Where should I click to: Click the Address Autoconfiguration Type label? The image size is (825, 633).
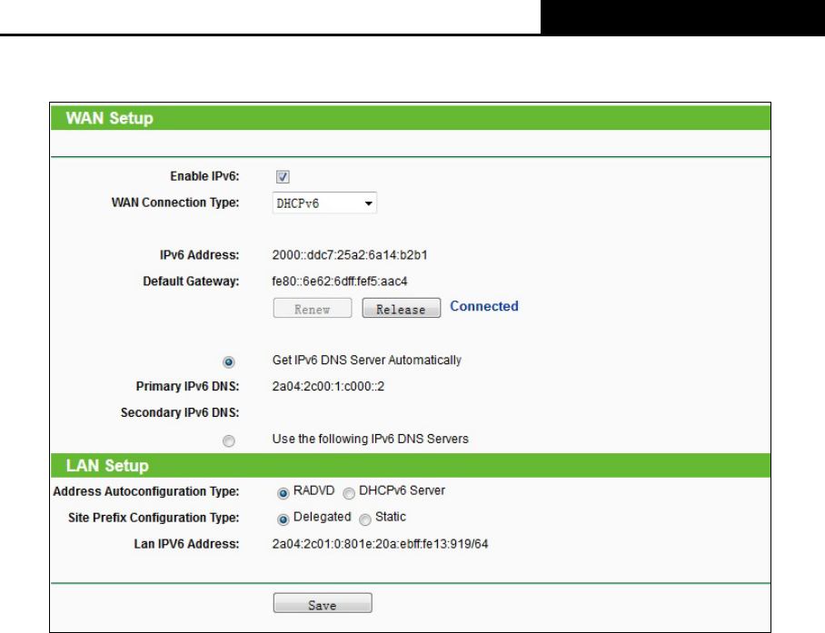tap(146, 491)
